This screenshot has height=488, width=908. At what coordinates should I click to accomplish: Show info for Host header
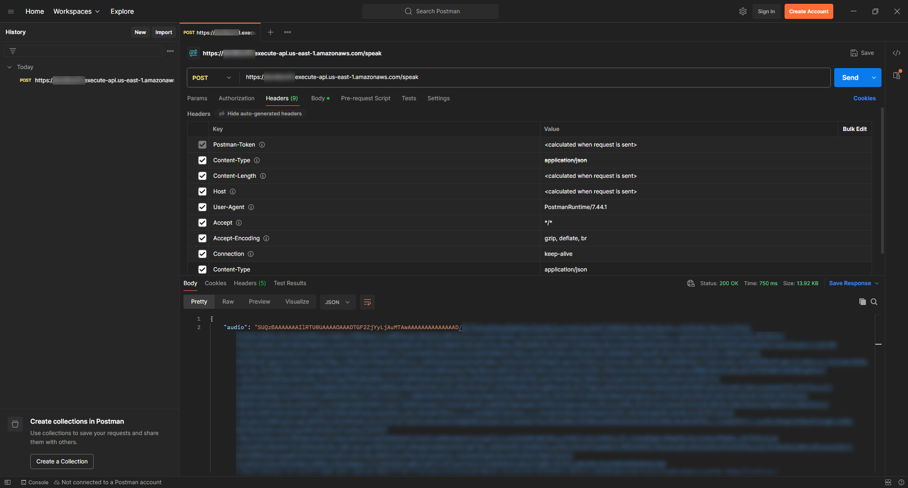point(233,192)
